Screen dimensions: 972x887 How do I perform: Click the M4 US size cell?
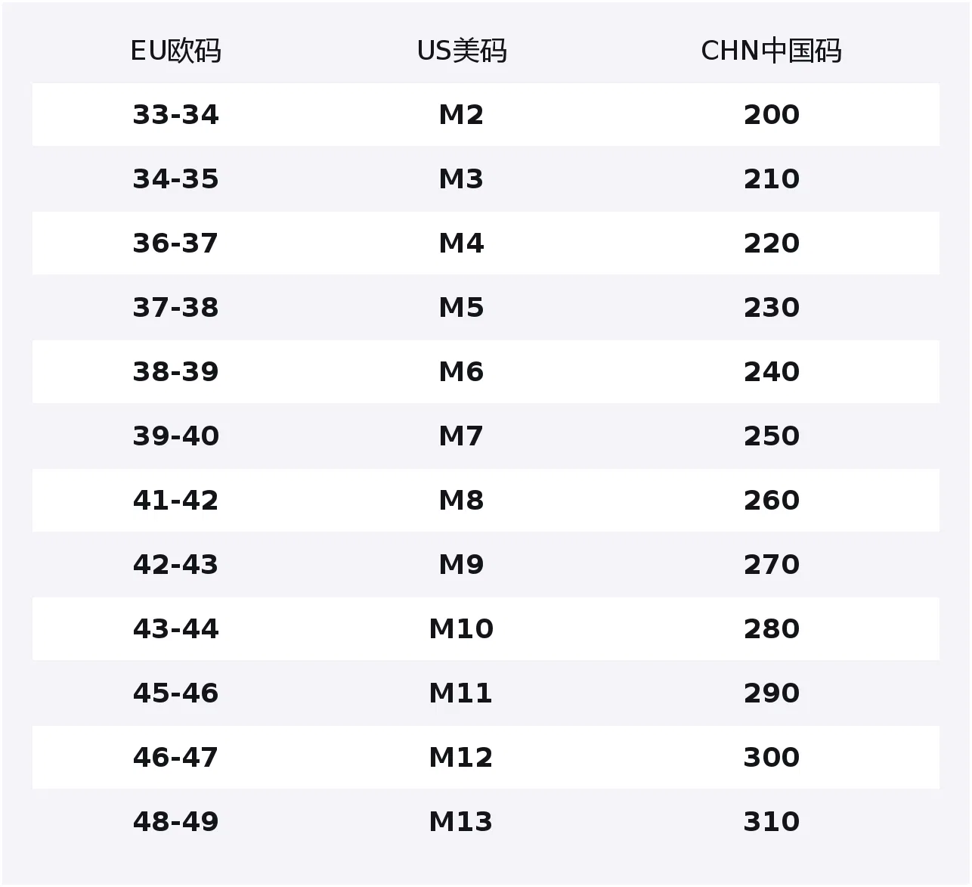[461, 243]
